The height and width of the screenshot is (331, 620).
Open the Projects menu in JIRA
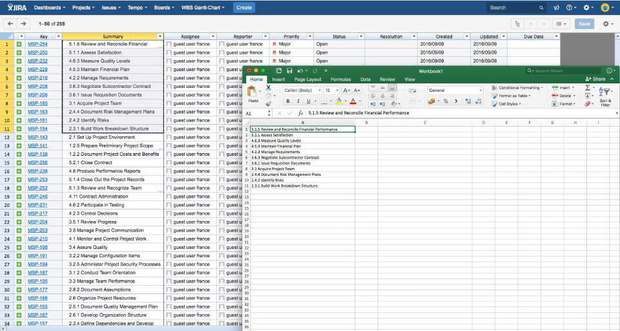coord(83,8)
